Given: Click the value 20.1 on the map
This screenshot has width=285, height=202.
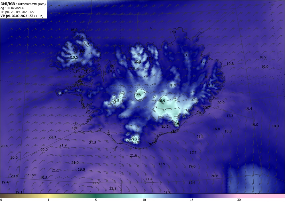Looking at the screenshot, I should (x=165, y=126).
